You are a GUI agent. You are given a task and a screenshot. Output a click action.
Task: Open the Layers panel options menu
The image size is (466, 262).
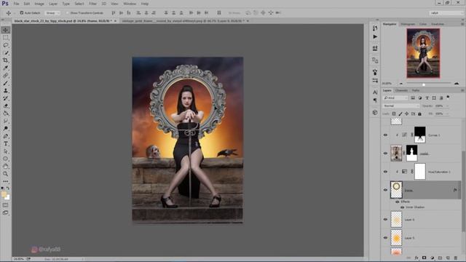point(462,90)
